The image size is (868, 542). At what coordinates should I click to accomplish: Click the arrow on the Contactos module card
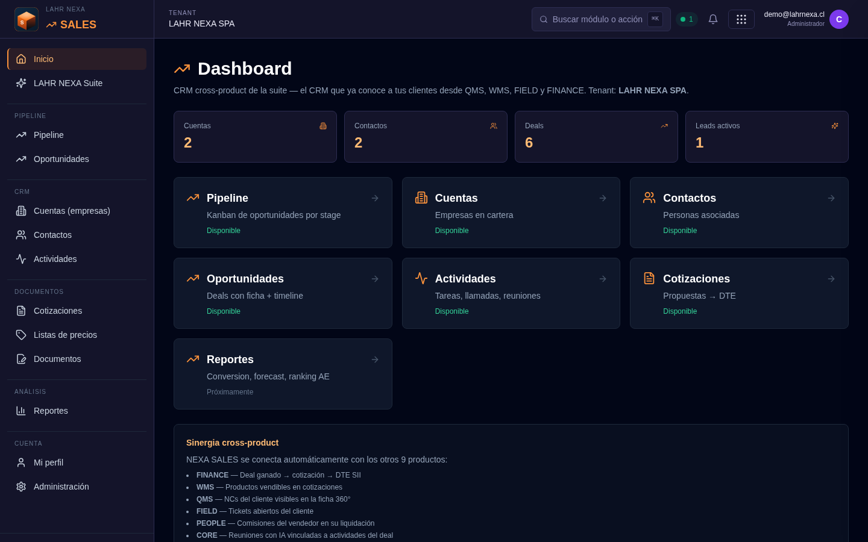click(831, 198)
